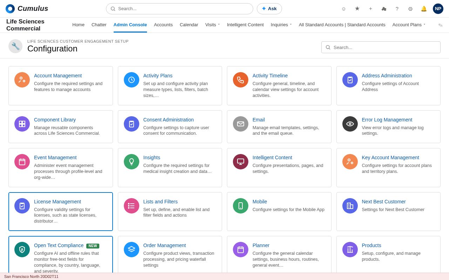Open the Event Management link
The width and height of the screenshot is (449, 280).
pyautogui.click(x=55, y=157)
